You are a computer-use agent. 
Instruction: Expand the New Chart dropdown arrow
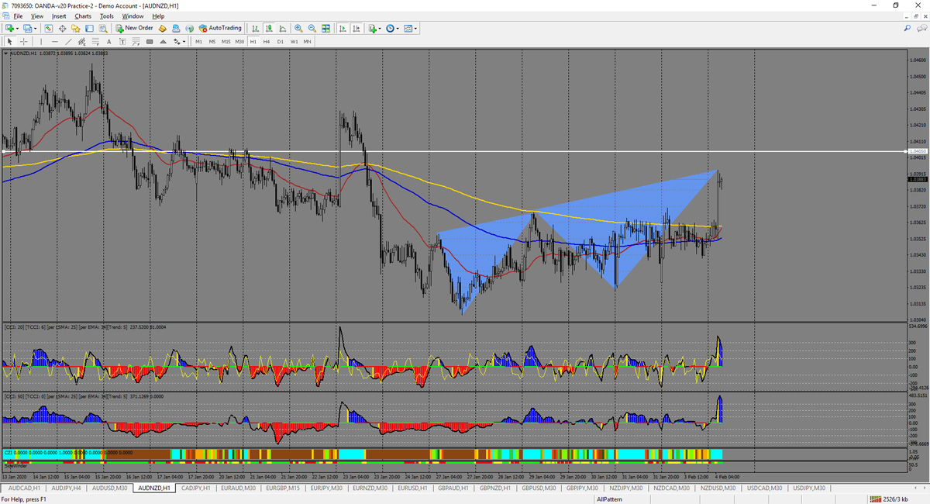click(18, 29)
